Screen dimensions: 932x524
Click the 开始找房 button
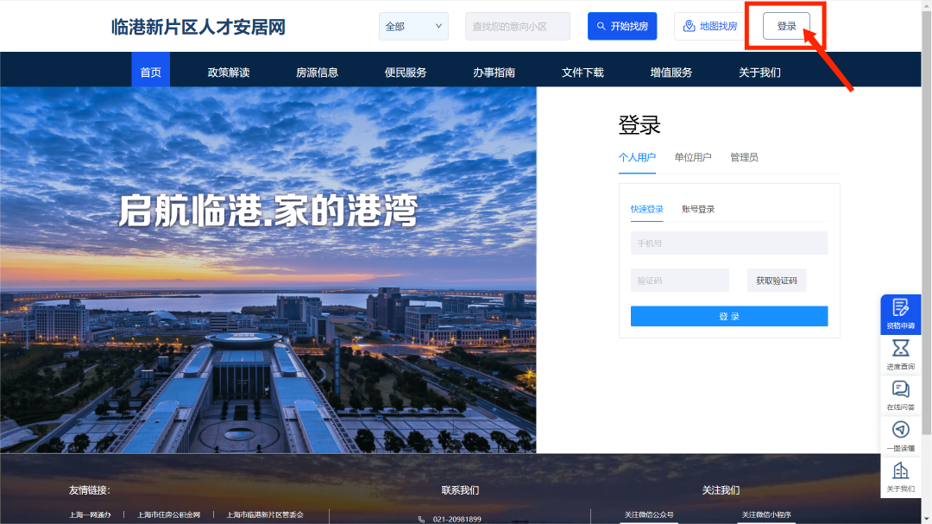[622, 26]
